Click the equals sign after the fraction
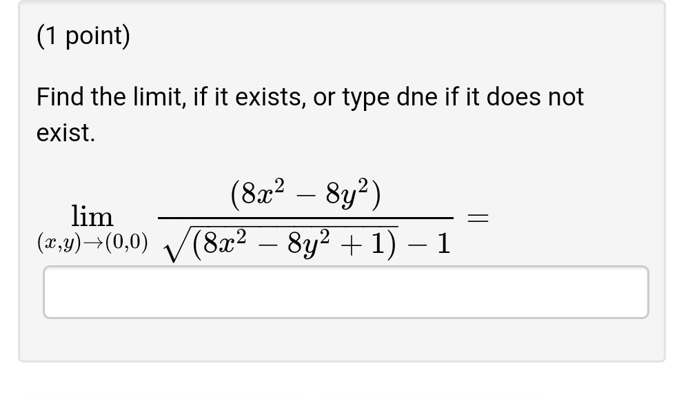This screenshot has width=688, height=399. point(476,217)
